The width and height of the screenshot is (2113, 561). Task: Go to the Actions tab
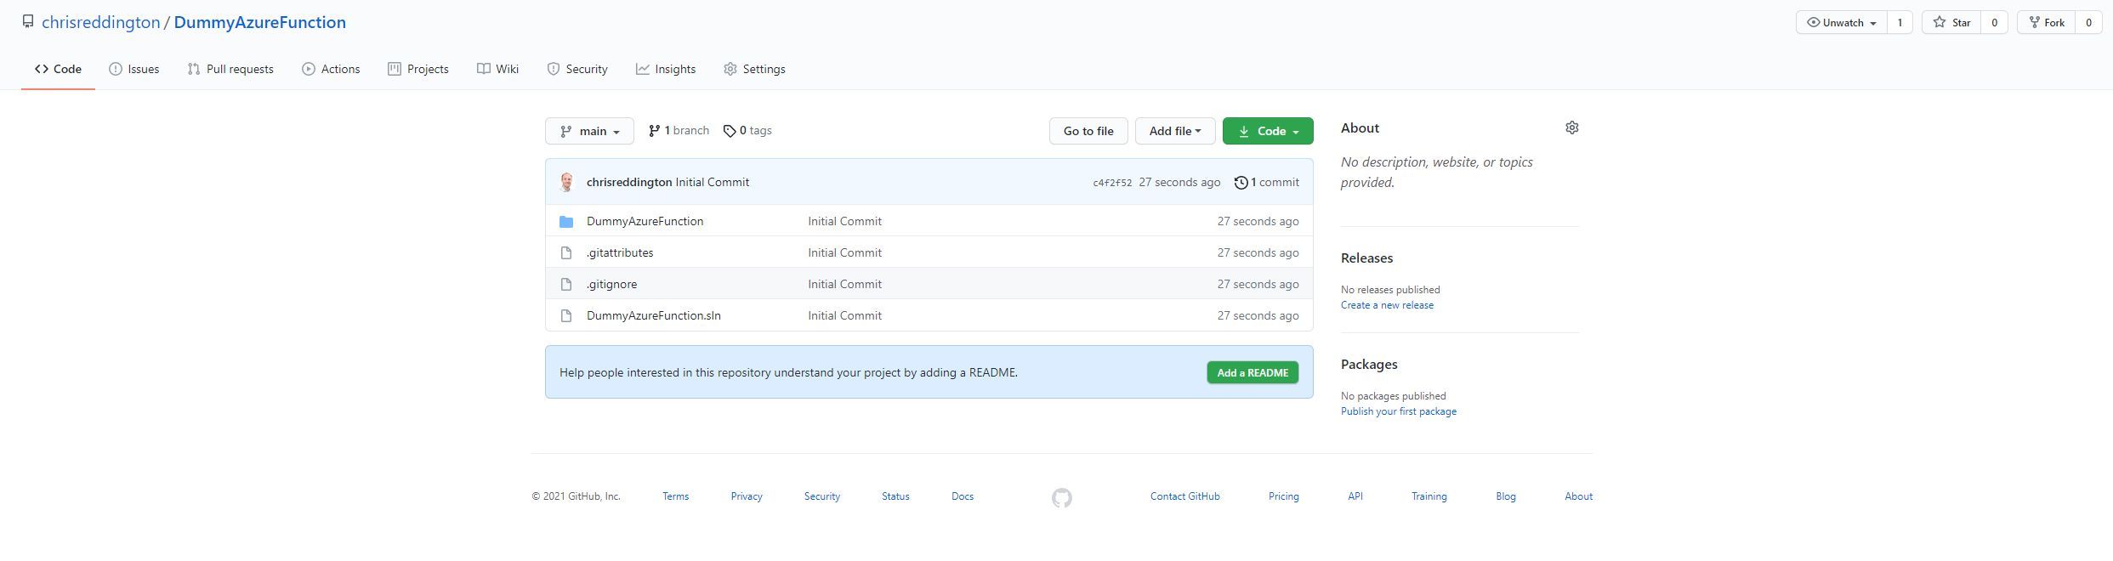tap(331, 69)
